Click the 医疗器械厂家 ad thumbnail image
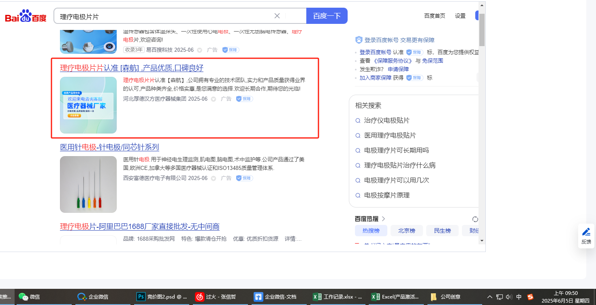This screenshot has width=596, height=305. click(88, 105)
